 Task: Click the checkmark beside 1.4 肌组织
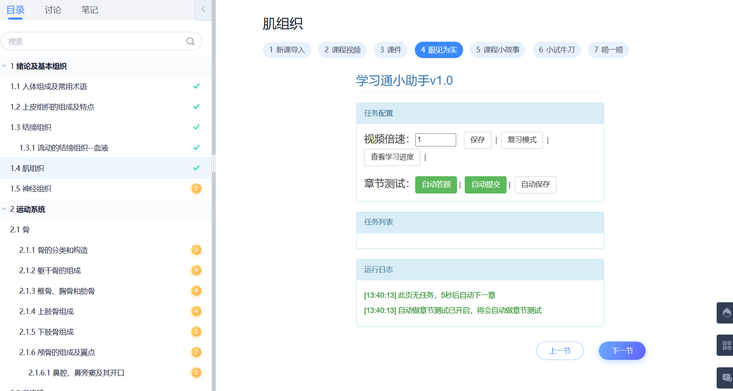click(x=196, y=168)
